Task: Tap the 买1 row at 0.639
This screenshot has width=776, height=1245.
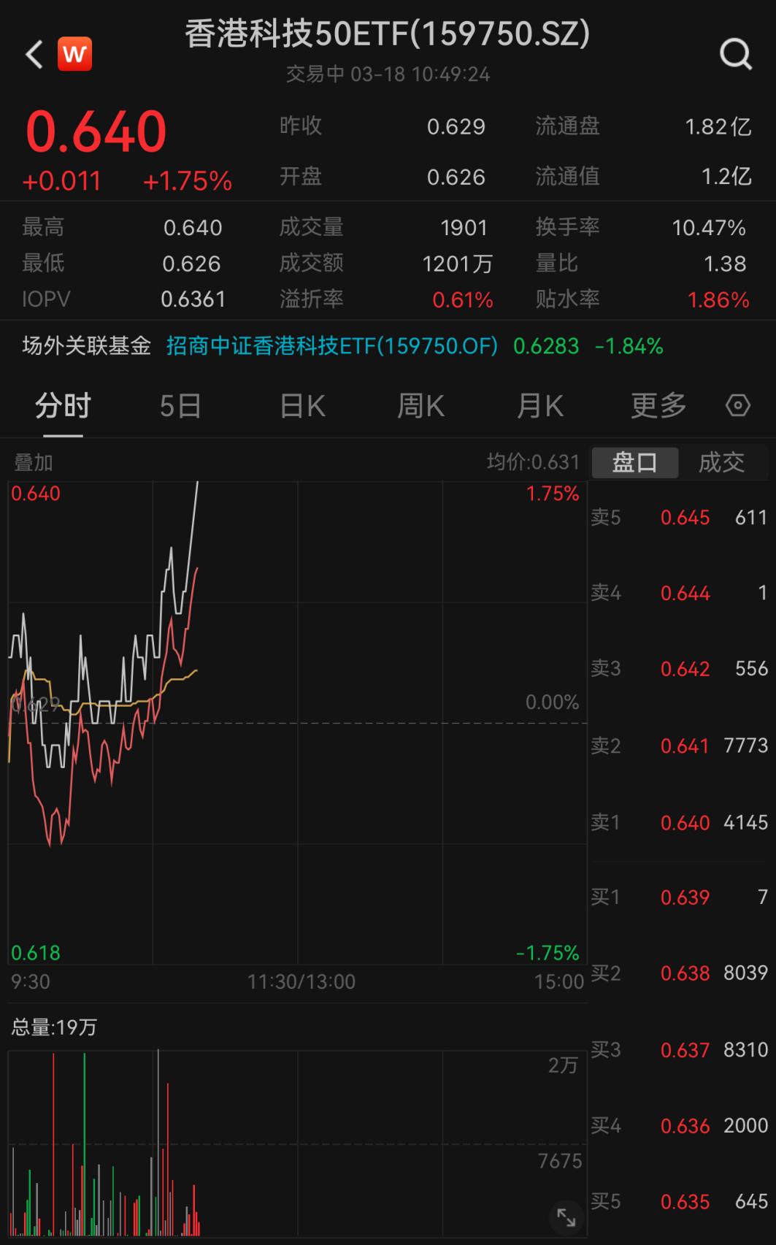Action: click(679, 897)
